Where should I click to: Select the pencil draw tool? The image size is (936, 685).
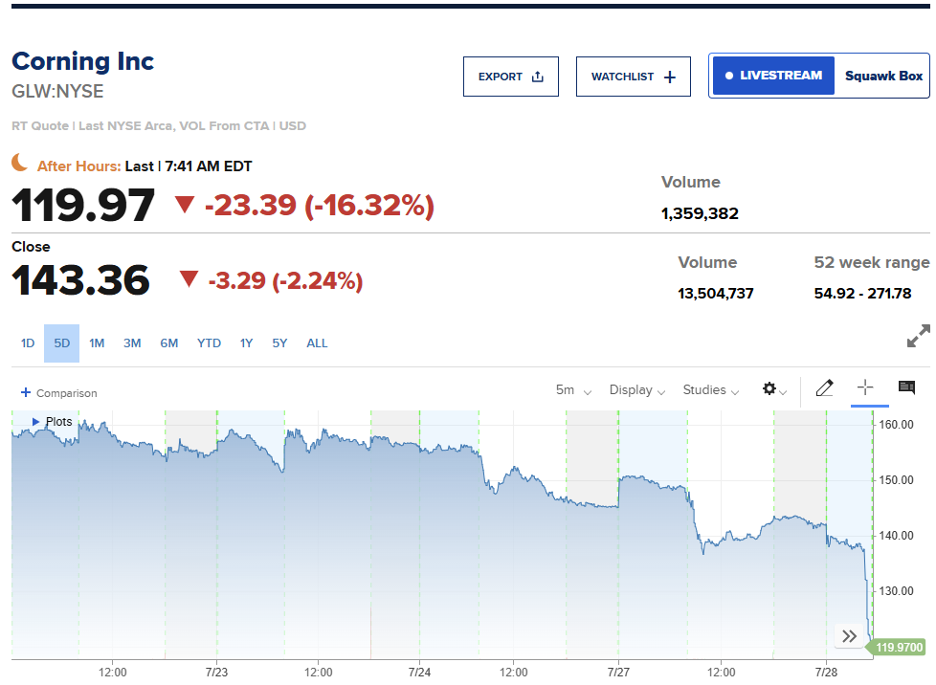[824, 387]
